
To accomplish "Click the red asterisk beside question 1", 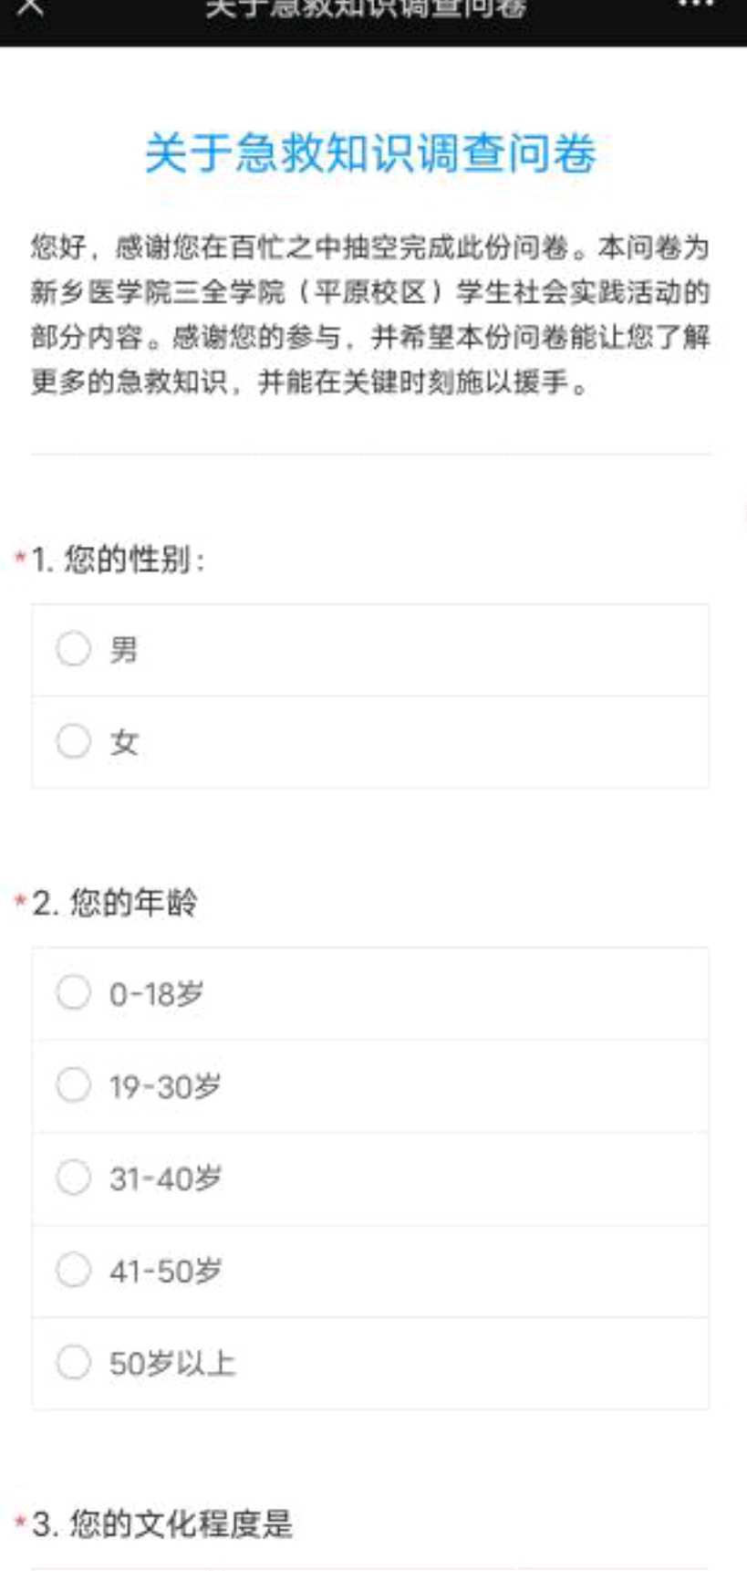I will (20, 557).
